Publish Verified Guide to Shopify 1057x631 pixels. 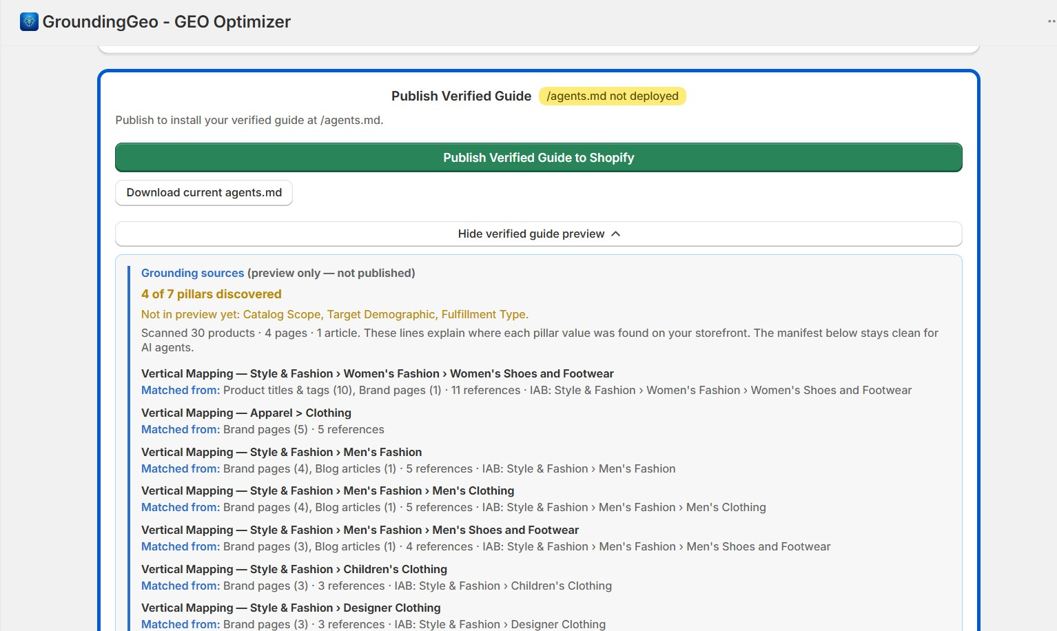(x=538, y=158)
